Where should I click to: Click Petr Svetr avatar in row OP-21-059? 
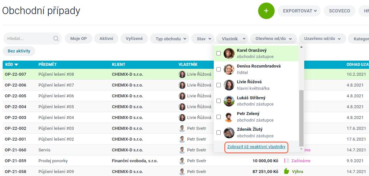(182, 161)
